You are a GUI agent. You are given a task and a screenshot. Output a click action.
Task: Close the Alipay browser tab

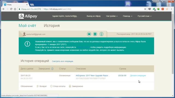27,5
